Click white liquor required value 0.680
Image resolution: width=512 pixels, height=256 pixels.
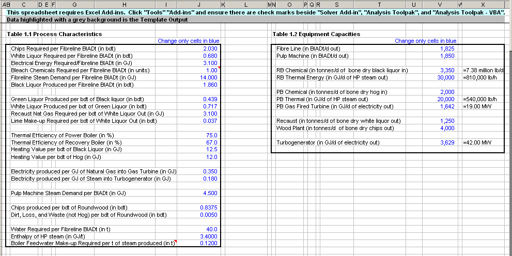[210, 56]
